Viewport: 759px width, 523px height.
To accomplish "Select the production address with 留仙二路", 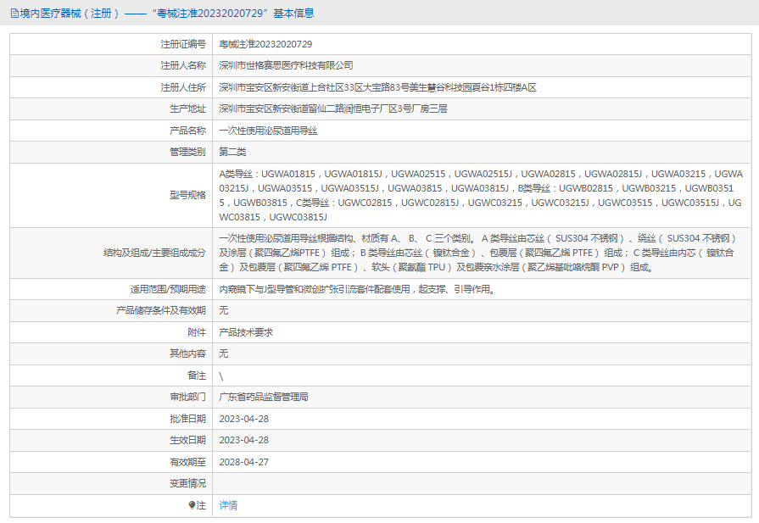I will coord(333,108).
